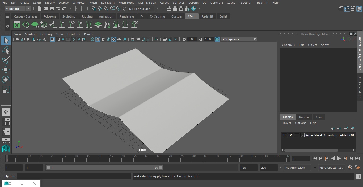Click the No Live Surface field
Image resolution: width=363 pixels, height=187 pixels.
[x=141, y=9]
